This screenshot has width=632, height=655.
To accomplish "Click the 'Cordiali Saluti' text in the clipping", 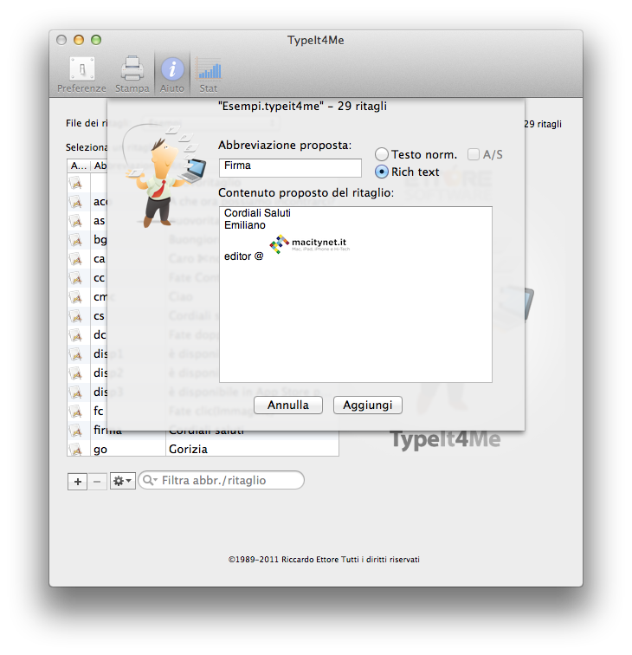I will coord(257,213).
